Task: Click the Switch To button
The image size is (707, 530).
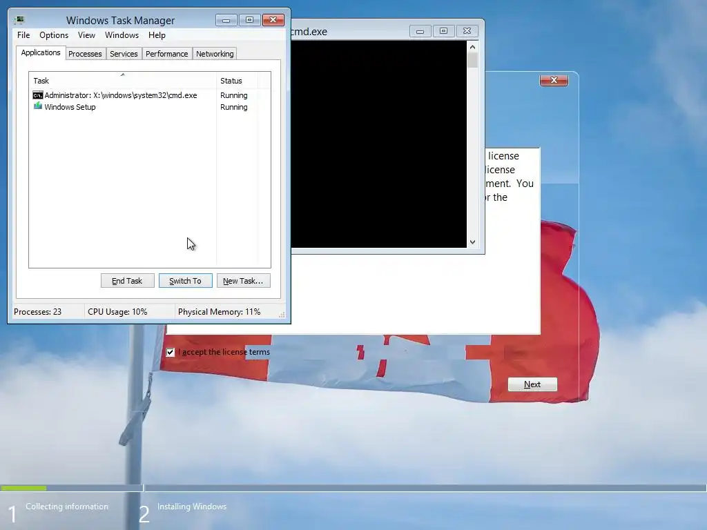Action: tap(185, 281)
